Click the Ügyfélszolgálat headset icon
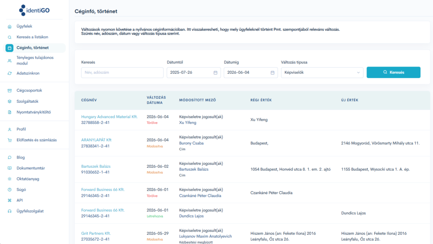The width and height of the screenshot is (433, 244). [10, 211]
